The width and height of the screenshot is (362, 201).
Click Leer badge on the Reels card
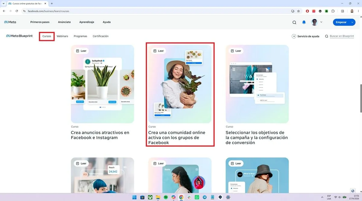(159, 163)
